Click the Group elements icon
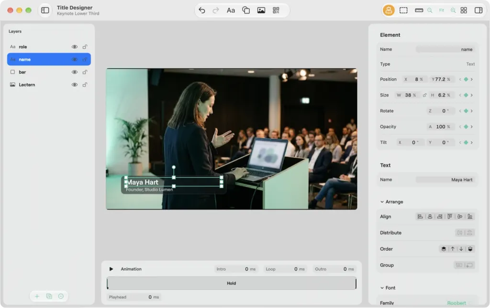 tap(459, 265)
